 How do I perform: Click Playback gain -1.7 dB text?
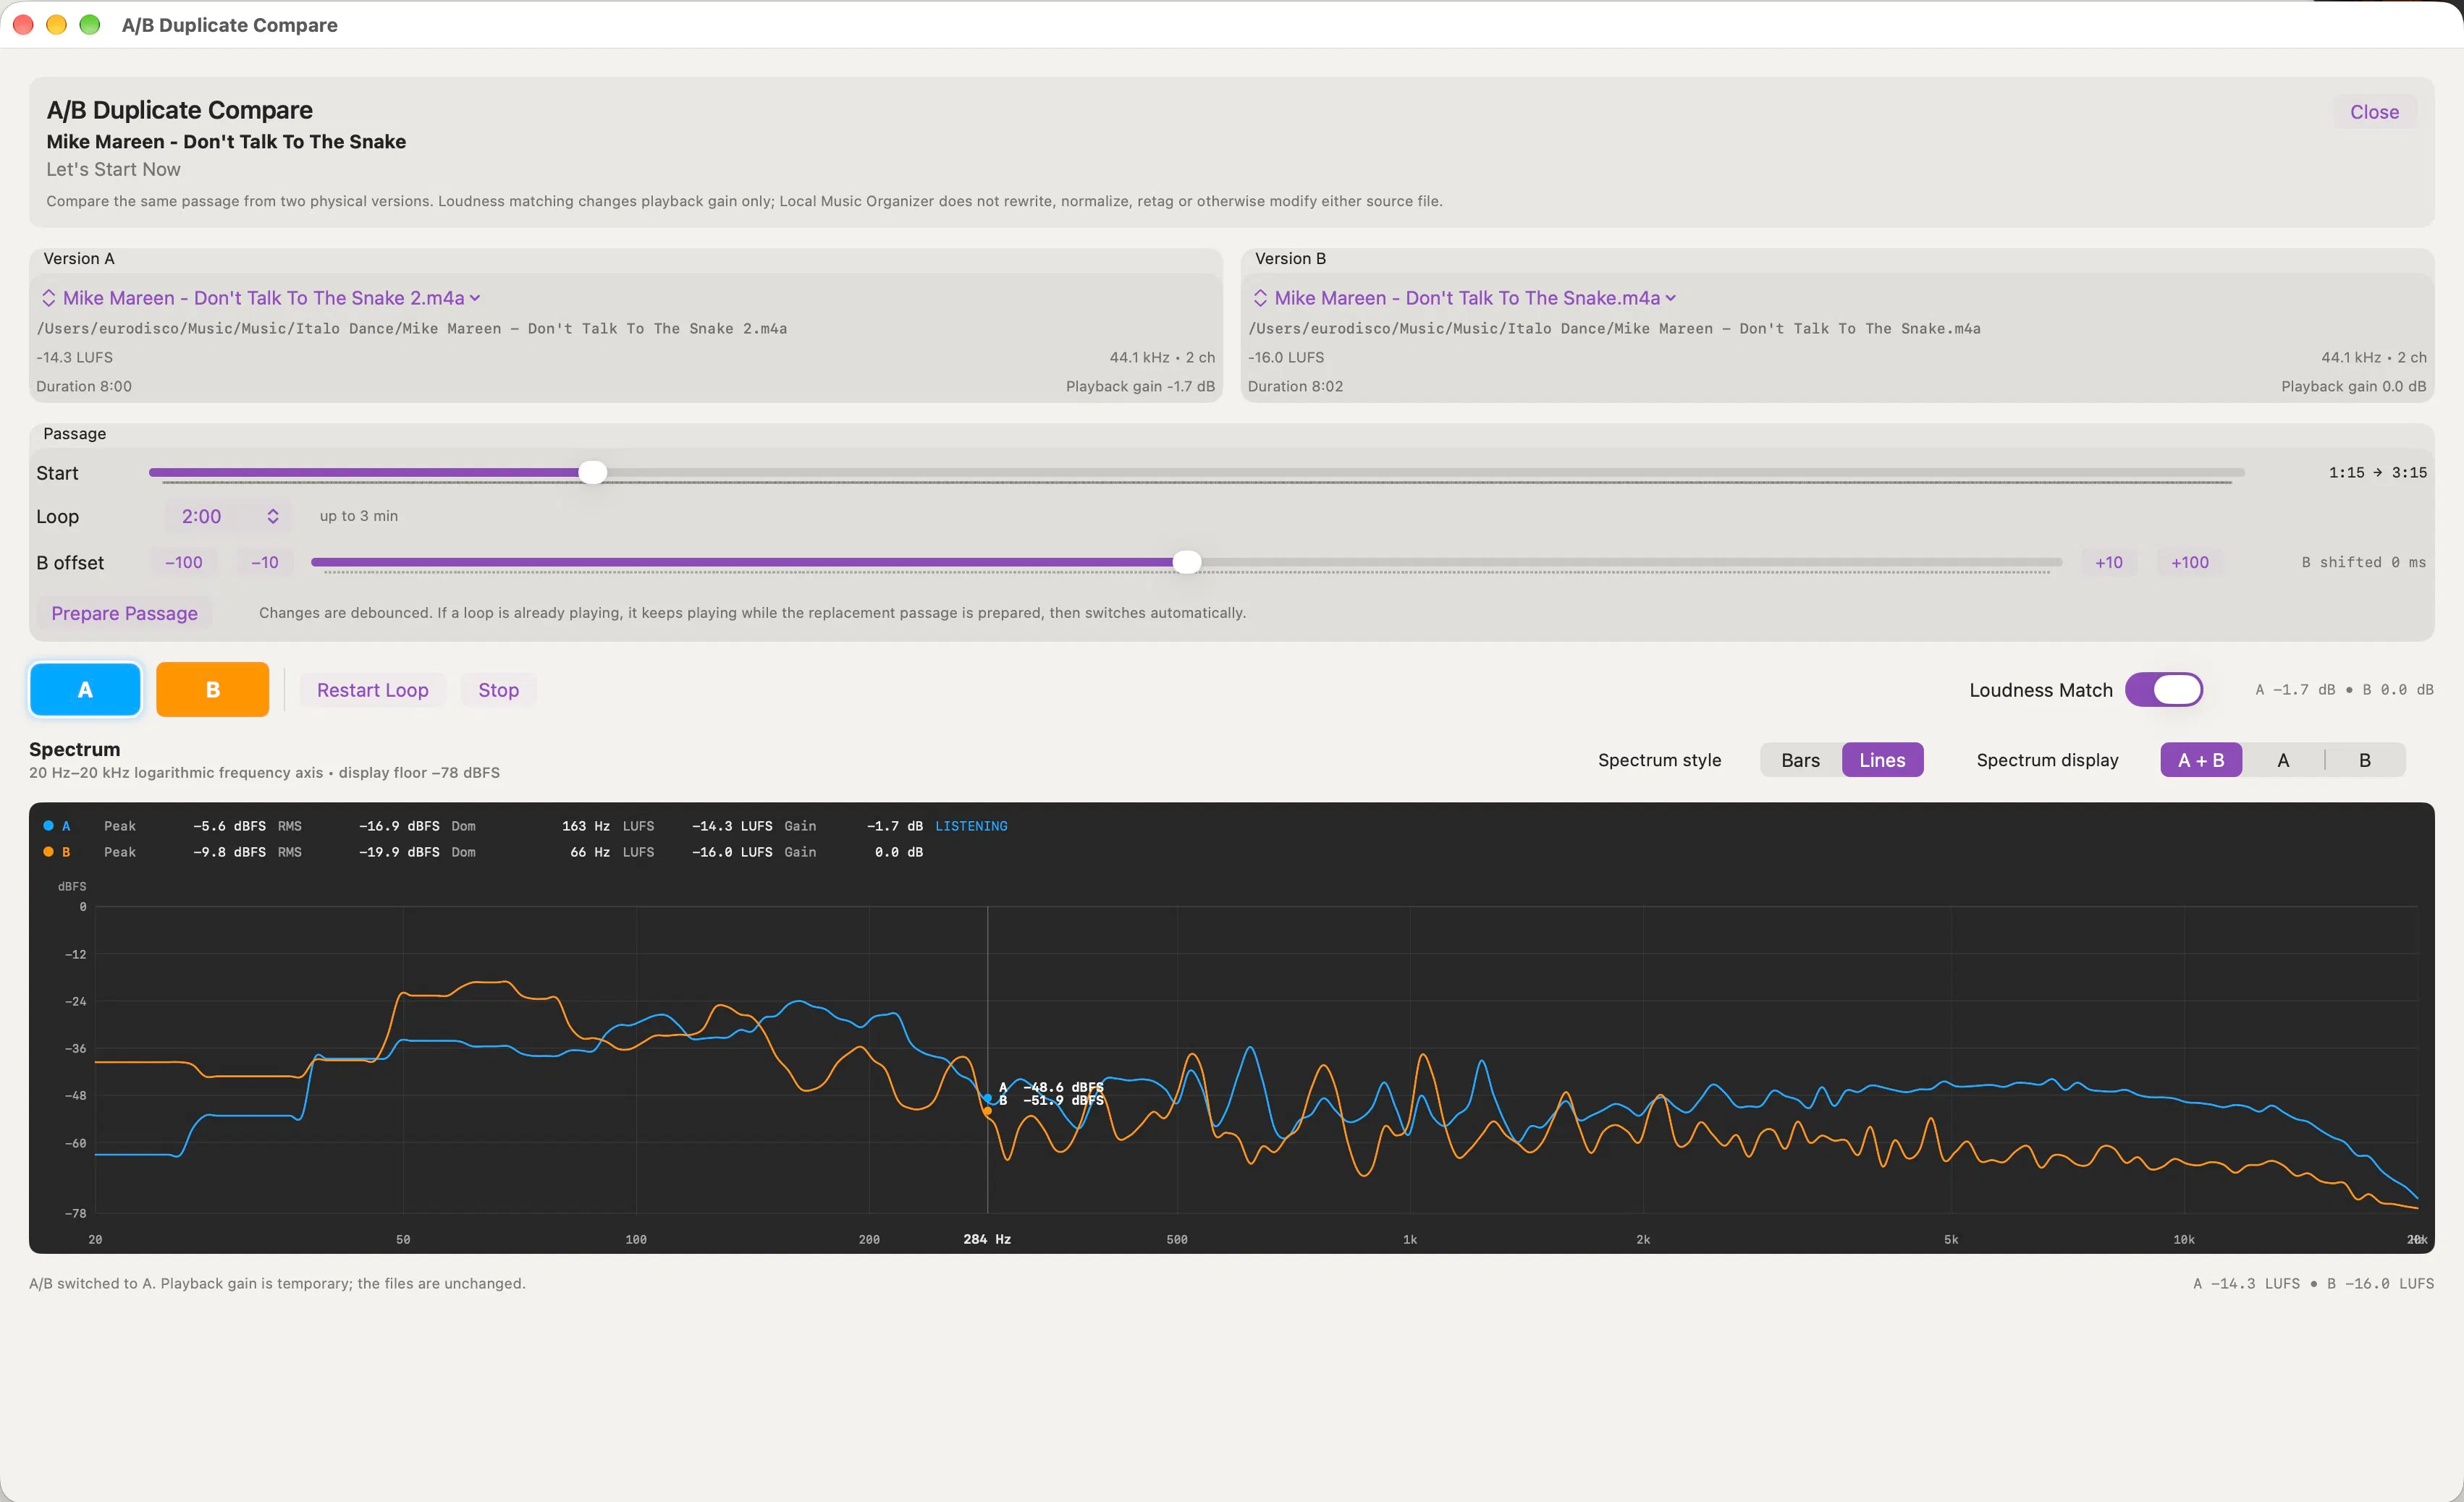(1140, 387)
